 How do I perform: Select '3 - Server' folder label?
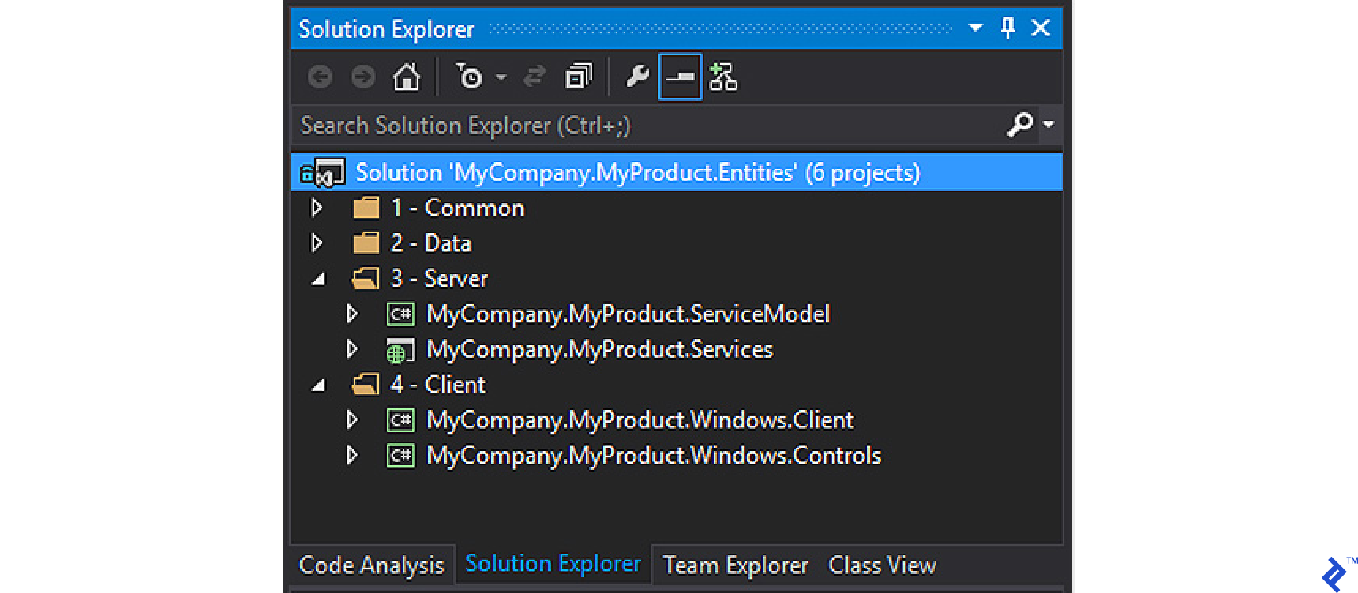(439, 278)
